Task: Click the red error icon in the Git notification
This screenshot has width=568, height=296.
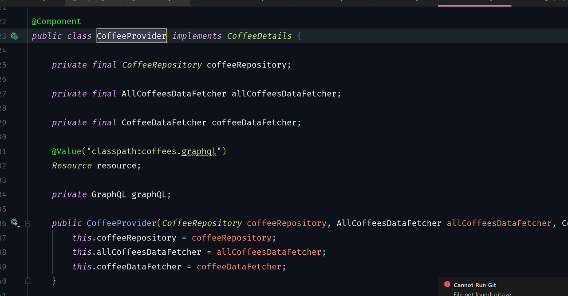Action: [447, 284]
